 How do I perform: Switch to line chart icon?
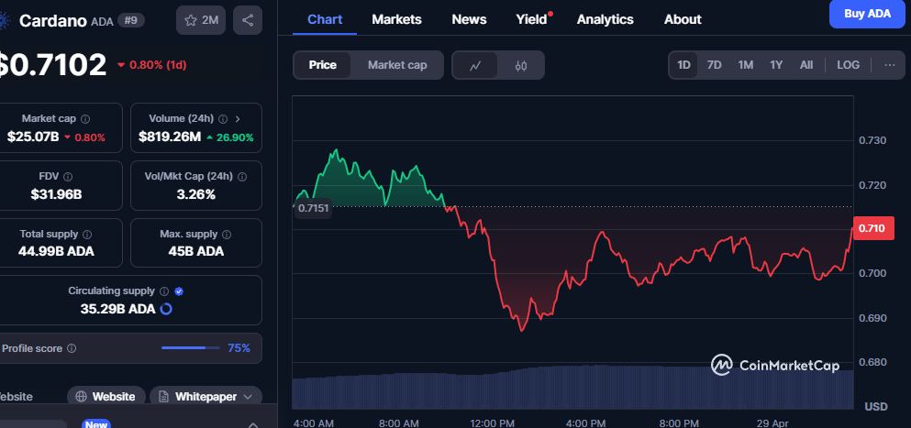(475, 65)
